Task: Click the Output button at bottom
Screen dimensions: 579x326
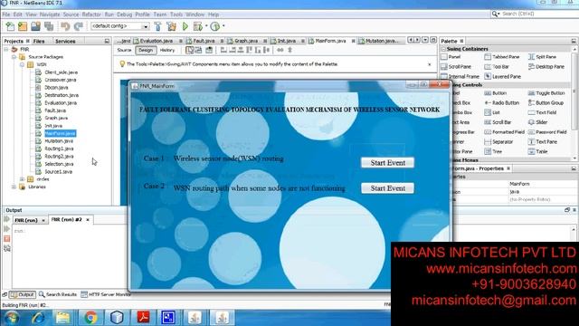Action: click(23, 294)
